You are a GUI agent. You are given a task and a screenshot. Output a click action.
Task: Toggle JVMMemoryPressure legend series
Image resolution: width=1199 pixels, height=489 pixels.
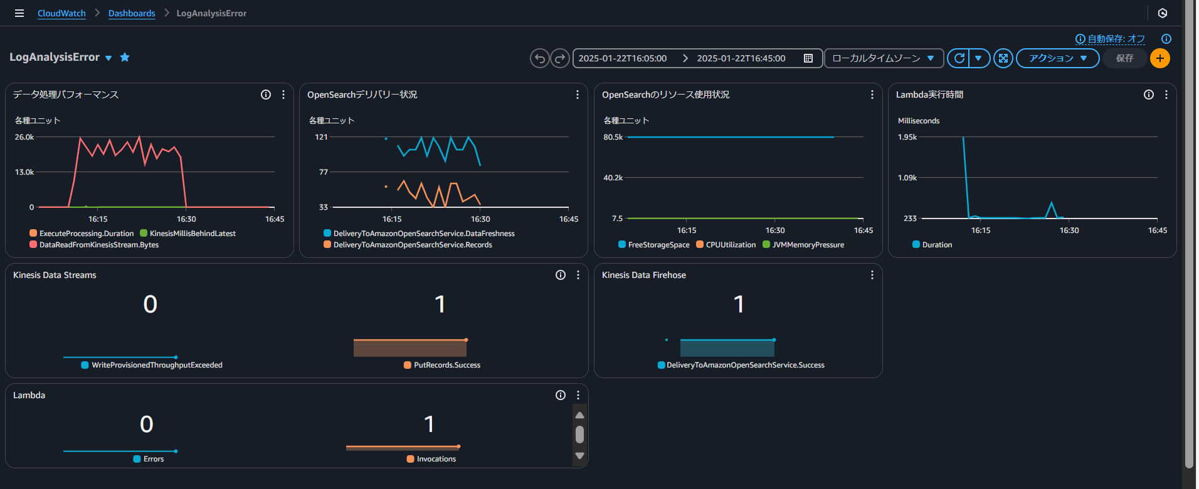(803, 245)
